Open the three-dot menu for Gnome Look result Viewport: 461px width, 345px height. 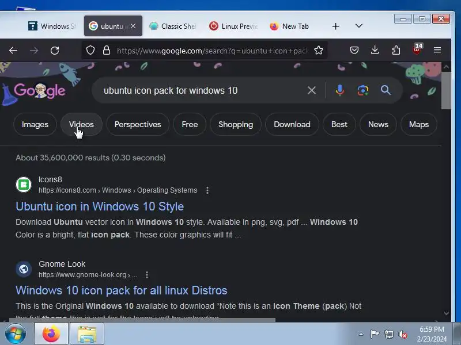coord(147,275)
